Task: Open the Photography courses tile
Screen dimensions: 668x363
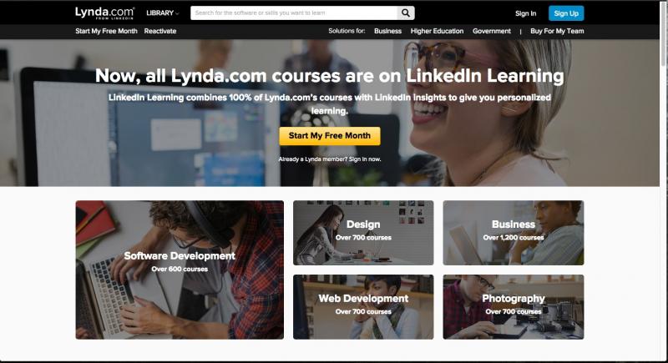Action: click(x=514, y=307)
